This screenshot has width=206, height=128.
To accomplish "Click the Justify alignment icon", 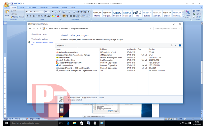I will point(74,16).
